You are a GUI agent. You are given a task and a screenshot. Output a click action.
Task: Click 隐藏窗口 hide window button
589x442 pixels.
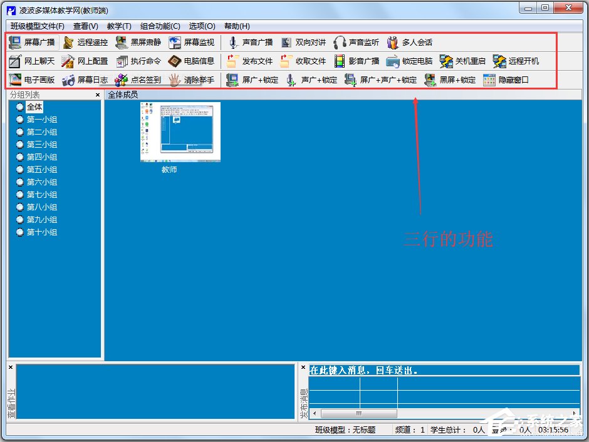(x=506, y=80)
